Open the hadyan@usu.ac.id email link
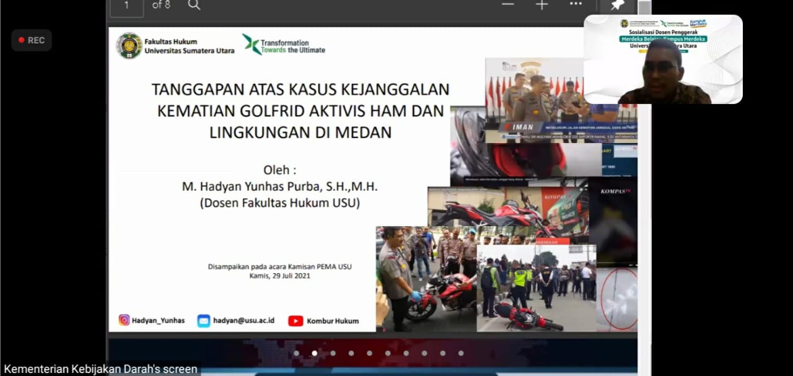 coord(243,321)
